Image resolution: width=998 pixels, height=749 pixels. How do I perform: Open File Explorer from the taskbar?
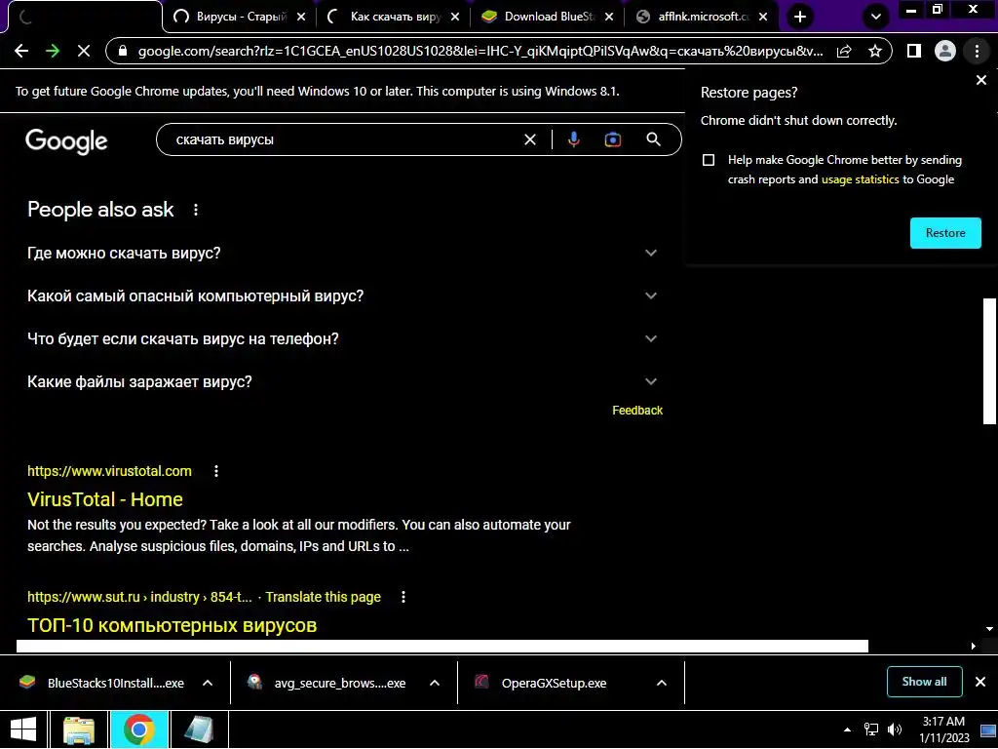click(79, 729)
